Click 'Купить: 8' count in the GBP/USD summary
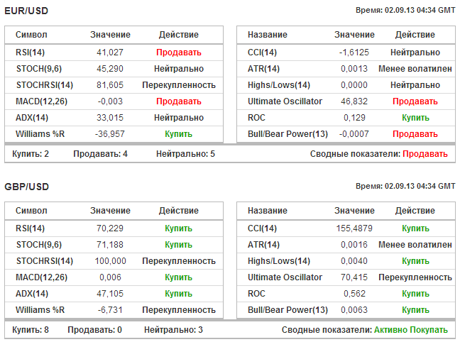Screen dimensions: 460x342 [x=31, y=330]
